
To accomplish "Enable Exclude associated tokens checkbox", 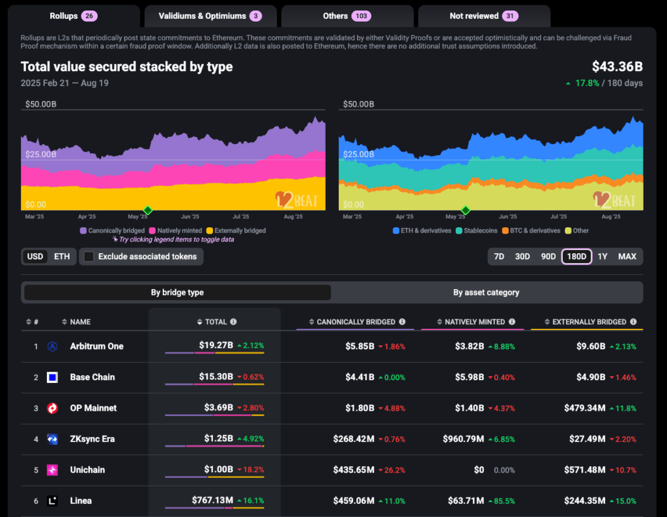I will 89,257.
